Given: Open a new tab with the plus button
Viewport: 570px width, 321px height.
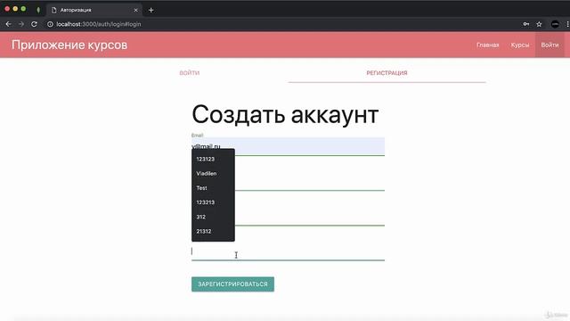Looking at the screenshot, I should click(x=151, y=10).
